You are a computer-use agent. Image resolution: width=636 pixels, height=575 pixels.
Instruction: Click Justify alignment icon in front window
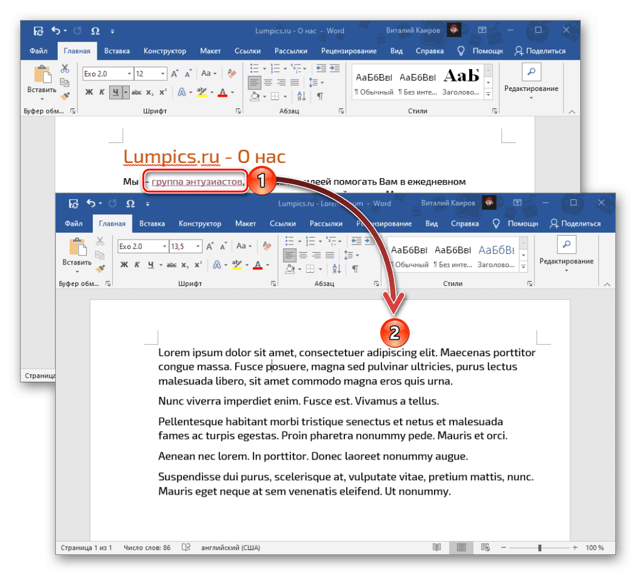pos(330,255)
